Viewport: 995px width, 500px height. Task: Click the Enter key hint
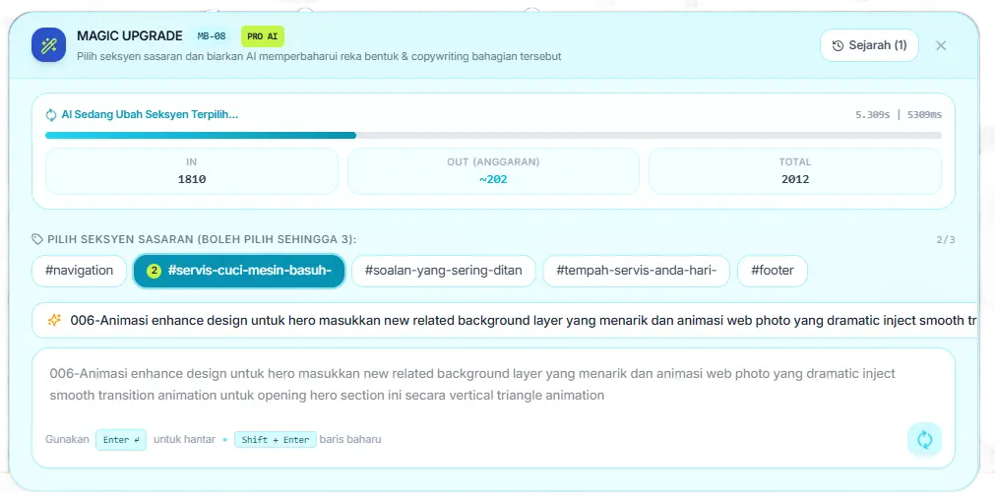[121, 440]
